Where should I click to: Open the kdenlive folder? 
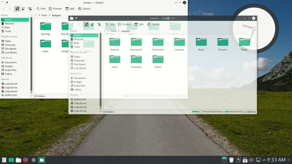point(179,44)
